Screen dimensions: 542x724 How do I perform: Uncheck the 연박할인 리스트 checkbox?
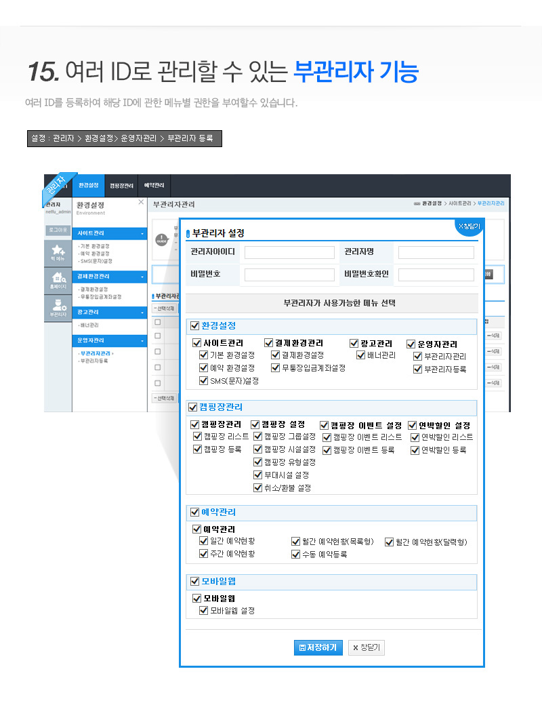coord(415,437)
